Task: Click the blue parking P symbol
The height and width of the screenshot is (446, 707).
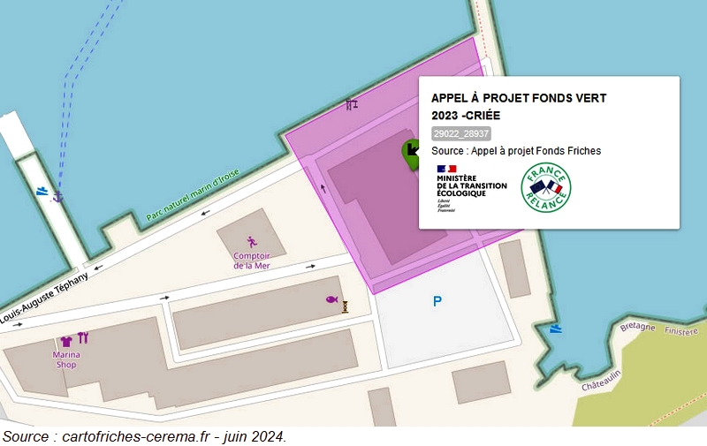Action: [x=437, y=301]
